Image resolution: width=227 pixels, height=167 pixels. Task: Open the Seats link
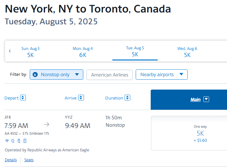[29, 160]
